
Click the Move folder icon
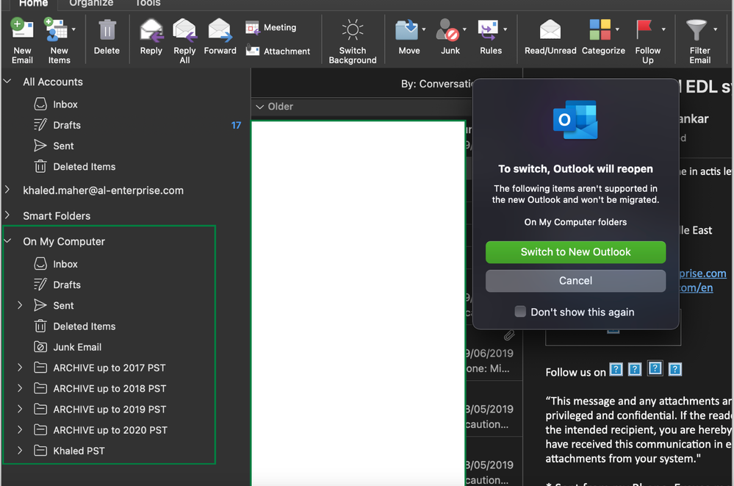406,30
